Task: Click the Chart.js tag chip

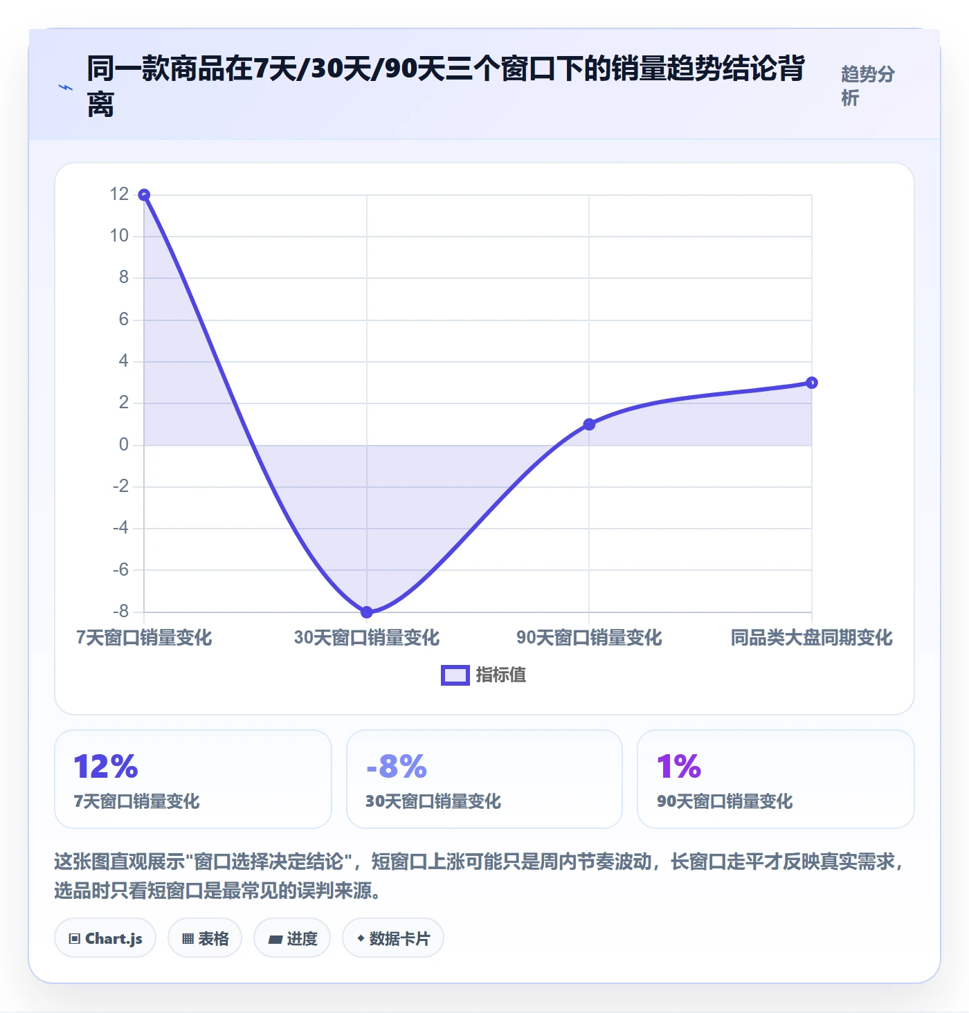Action: point(105,938)
